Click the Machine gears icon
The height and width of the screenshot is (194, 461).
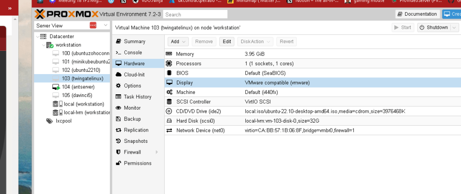tap(169, 92)
